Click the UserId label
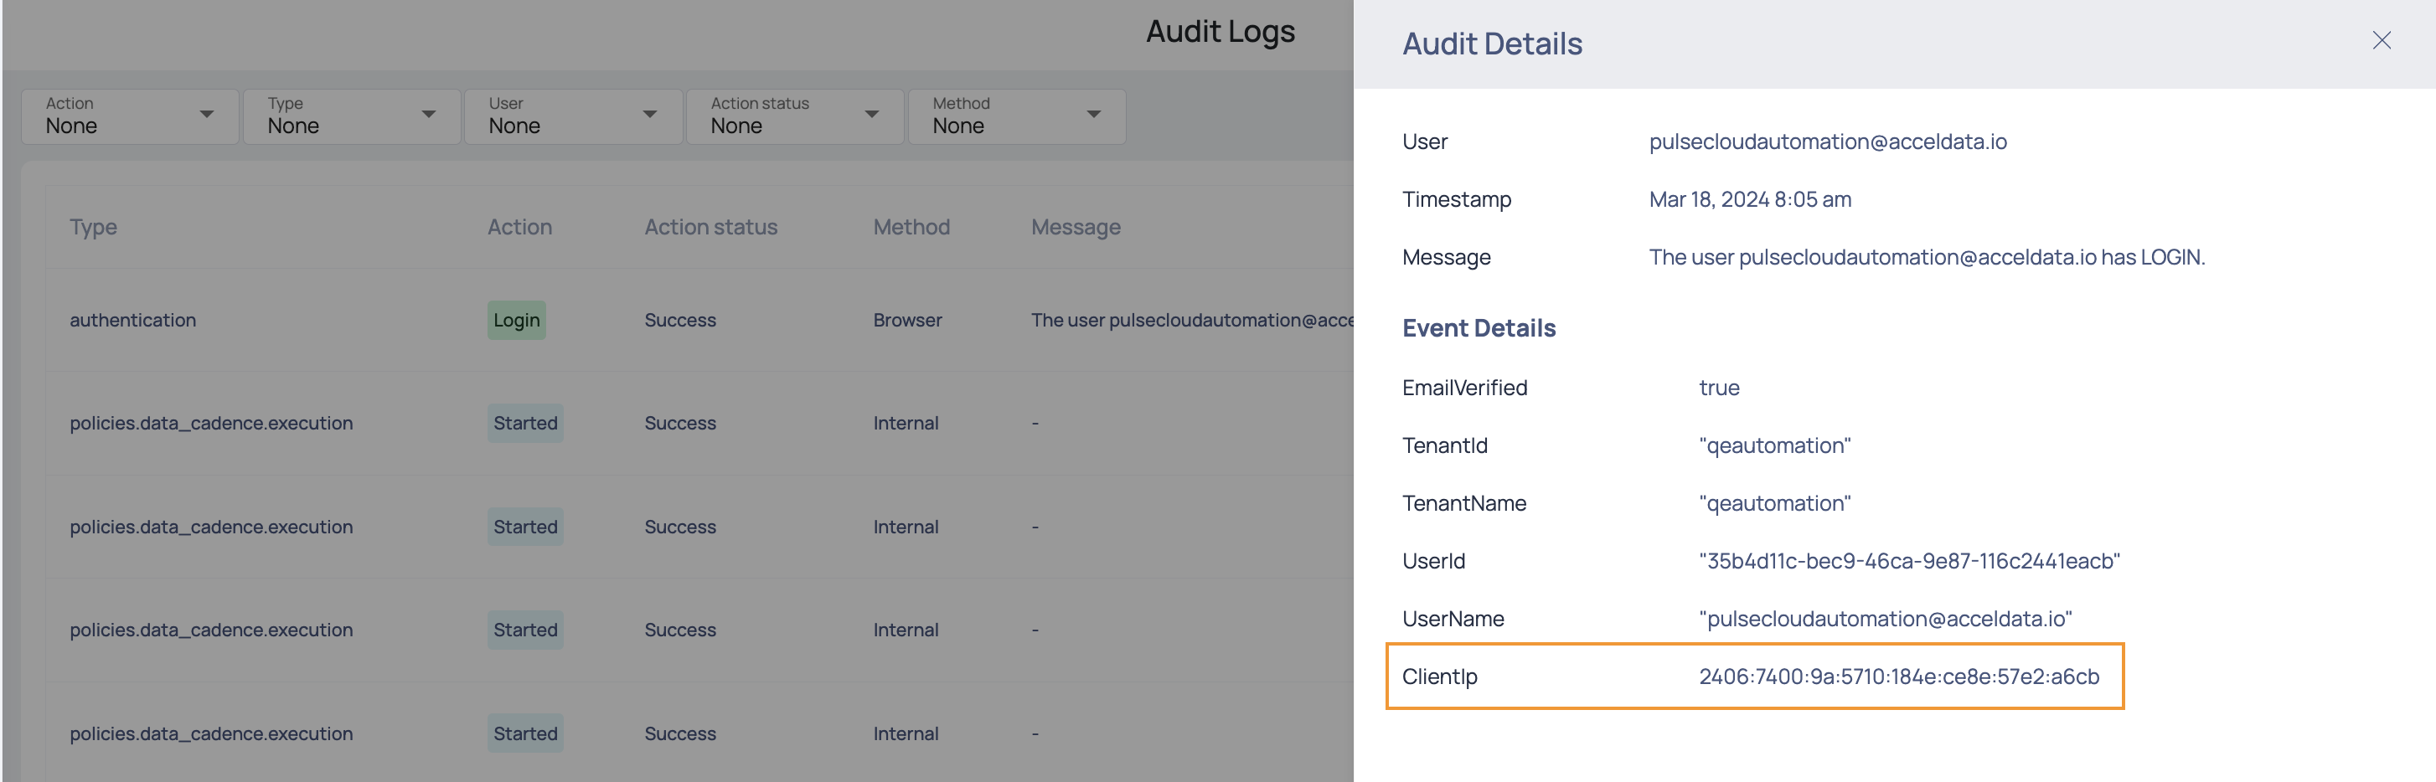The image size is (2436, 782). pyautogui.click(x=1433, y=561)
